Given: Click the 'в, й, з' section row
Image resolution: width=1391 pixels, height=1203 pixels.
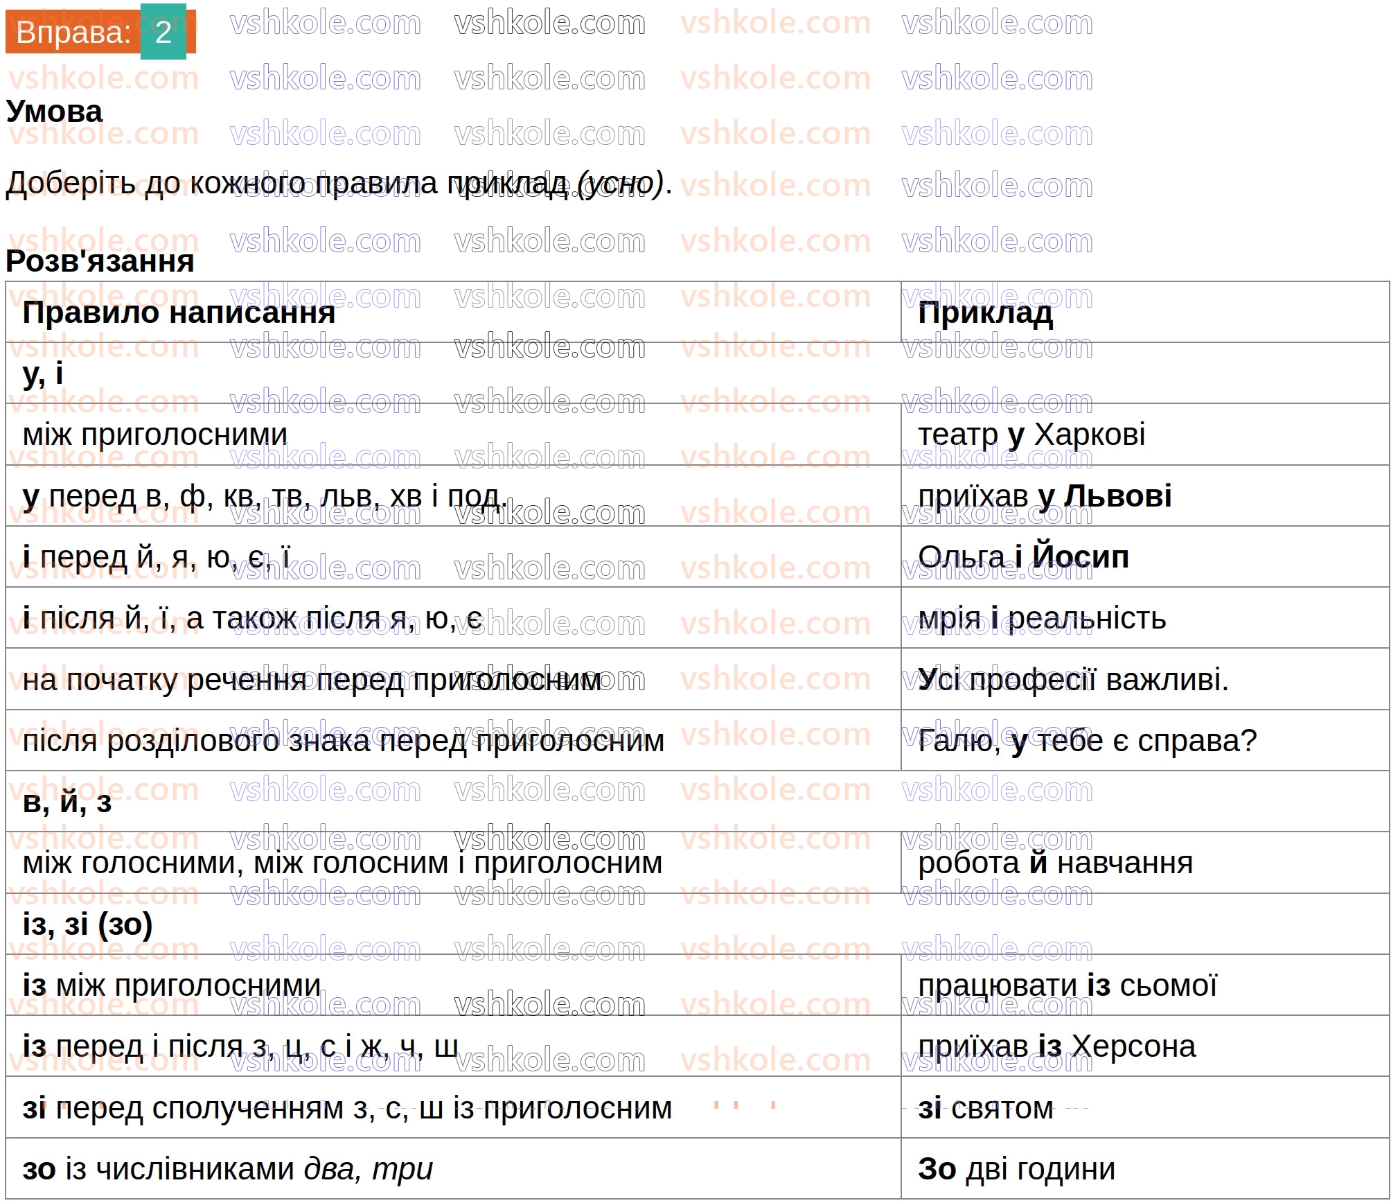Looking at the screenshot, I should [67, 802].
